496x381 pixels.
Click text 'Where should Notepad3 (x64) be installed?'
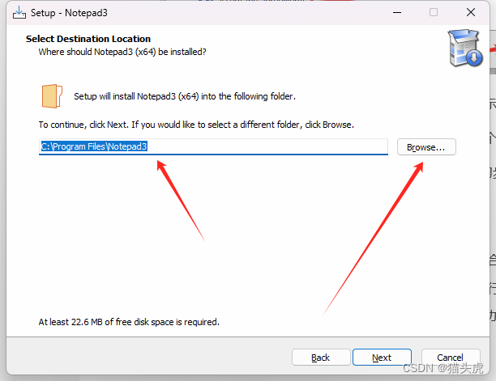click(122, 52)
